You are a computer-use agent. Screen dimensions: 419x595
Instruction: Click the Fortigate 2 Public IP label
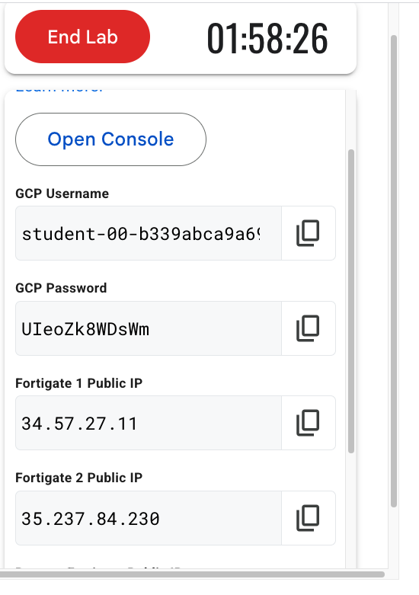79,478
